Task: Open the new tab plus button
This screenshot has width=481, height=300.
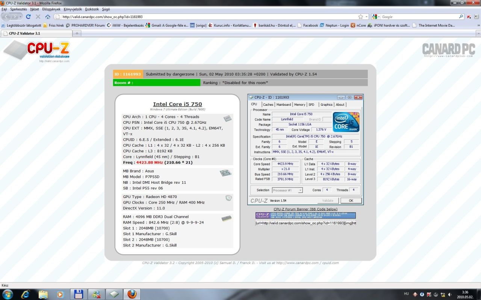Action: point(77,33)
